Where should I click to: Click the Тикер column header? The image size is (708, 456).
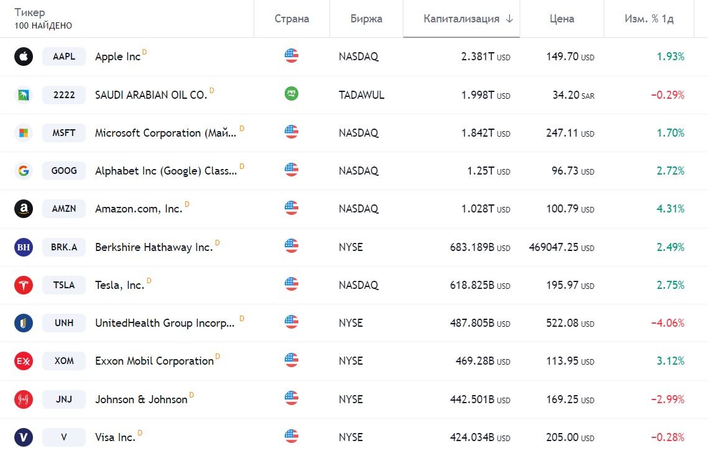point(30,12)
